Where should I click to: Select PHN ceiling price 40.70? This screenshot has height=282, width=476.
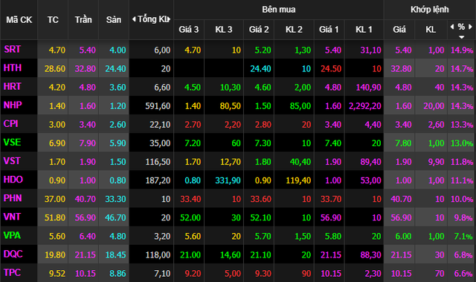pyautogui.click(x=86, y=199)
